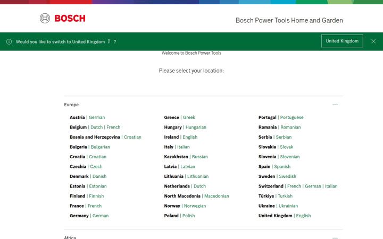Select Romania Romanian link
The width and height of the screenshot is (383, 239).
coord(290,127)
